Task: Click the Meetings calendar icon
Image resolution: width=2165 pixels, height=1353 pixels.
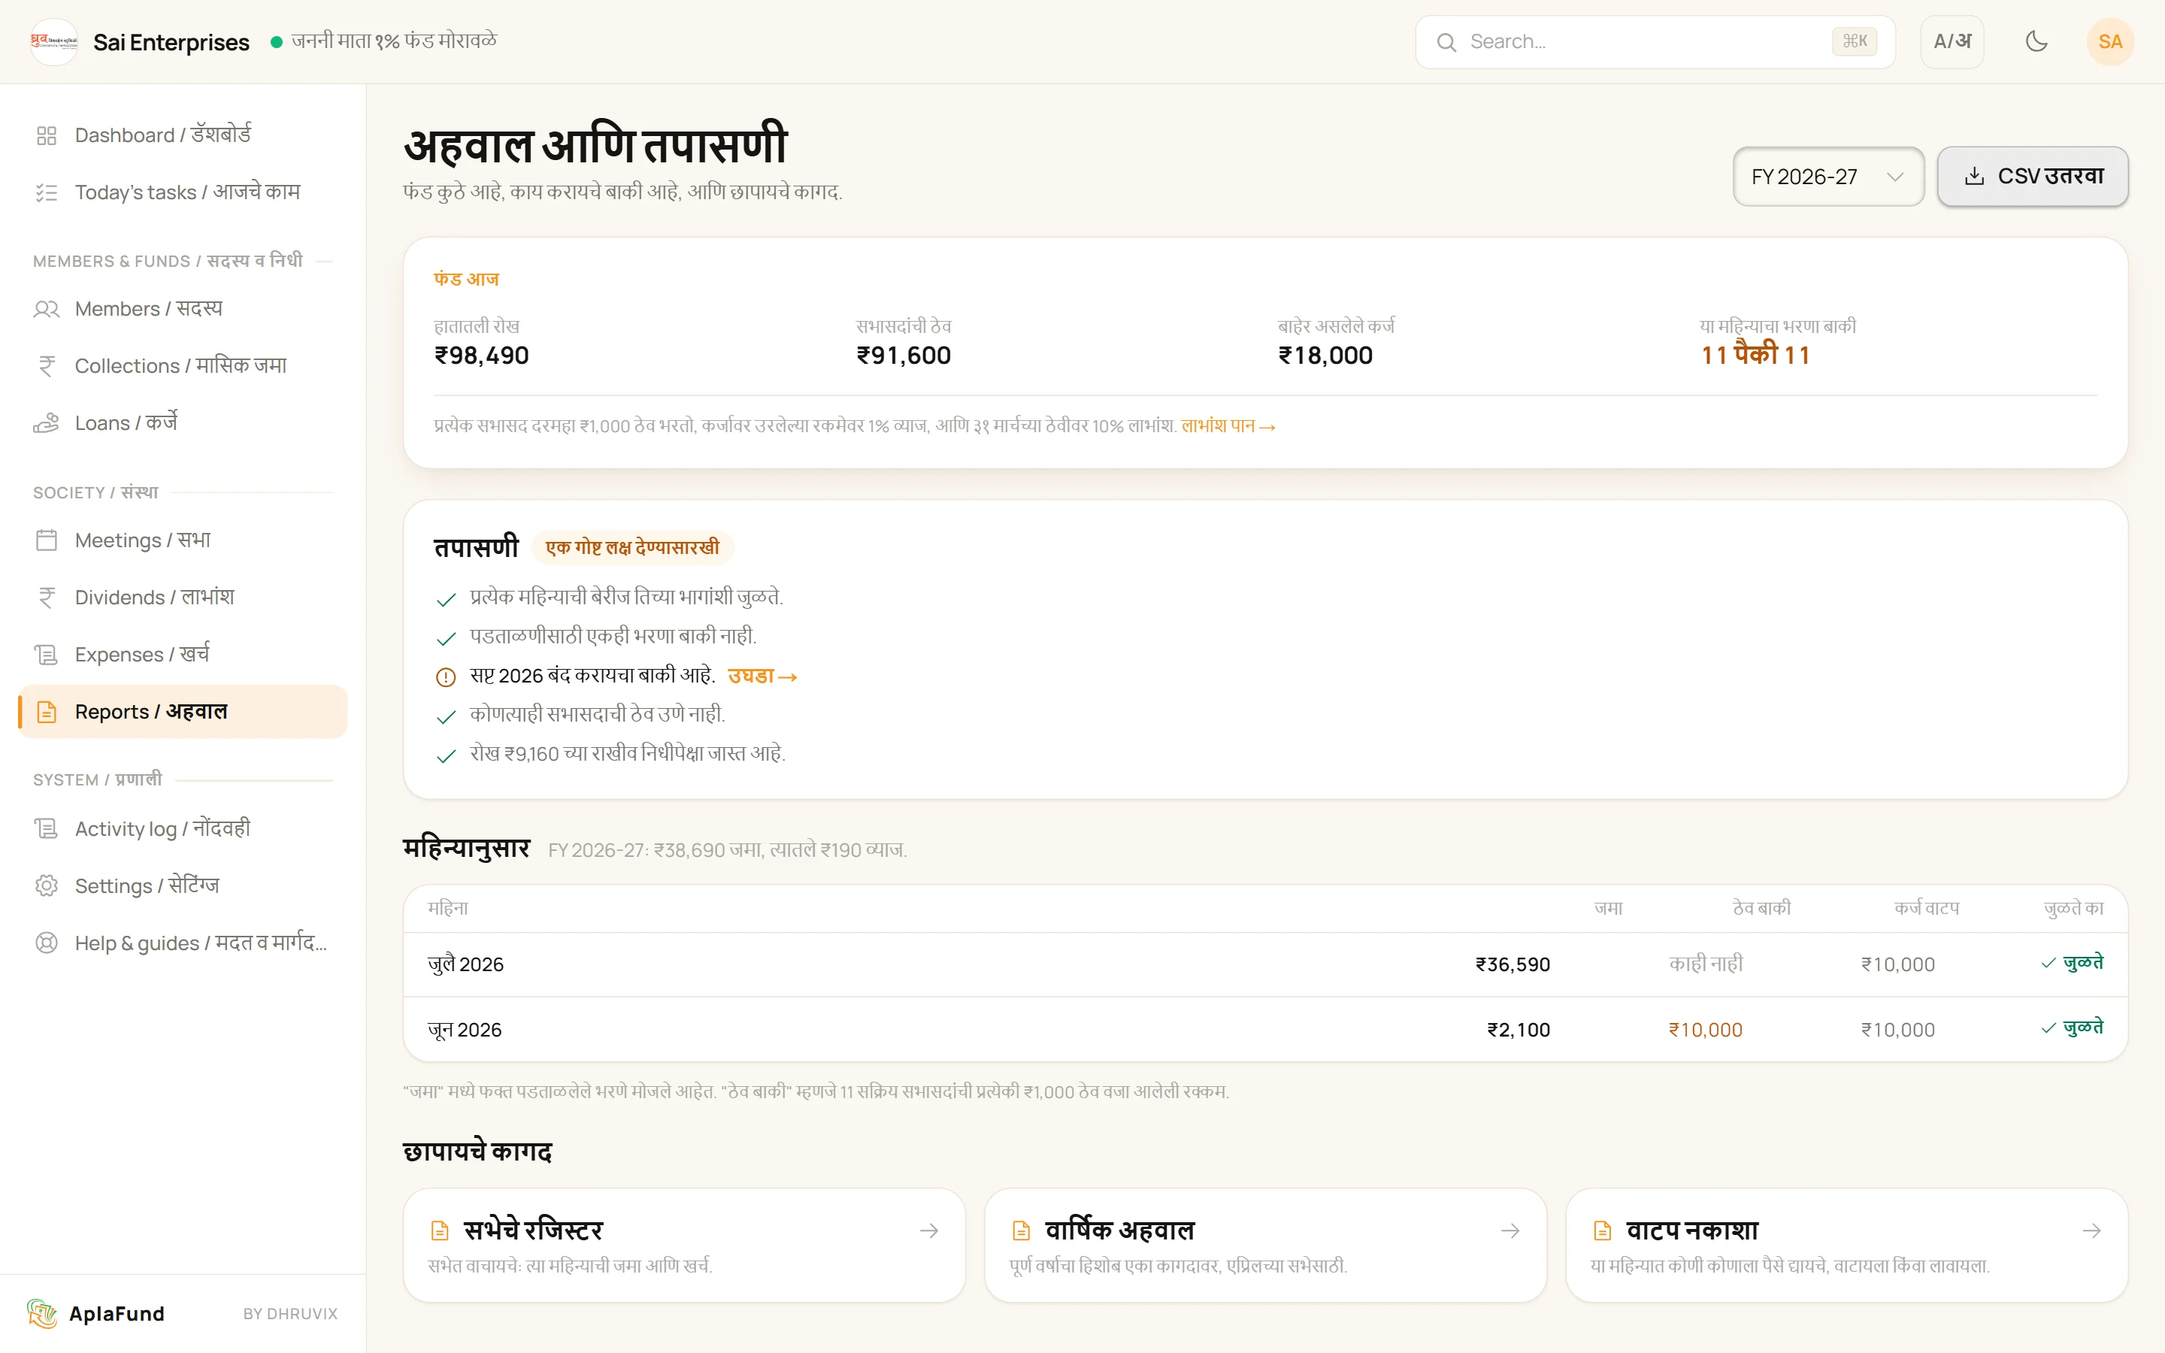Action: coord(47,540)
